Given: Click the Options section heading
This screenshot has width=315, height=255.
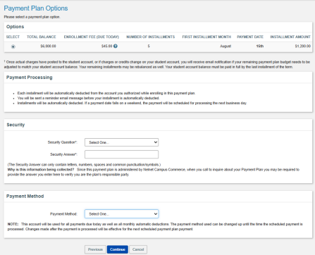Looking at the screenshot, I should (x=15, y=27).
